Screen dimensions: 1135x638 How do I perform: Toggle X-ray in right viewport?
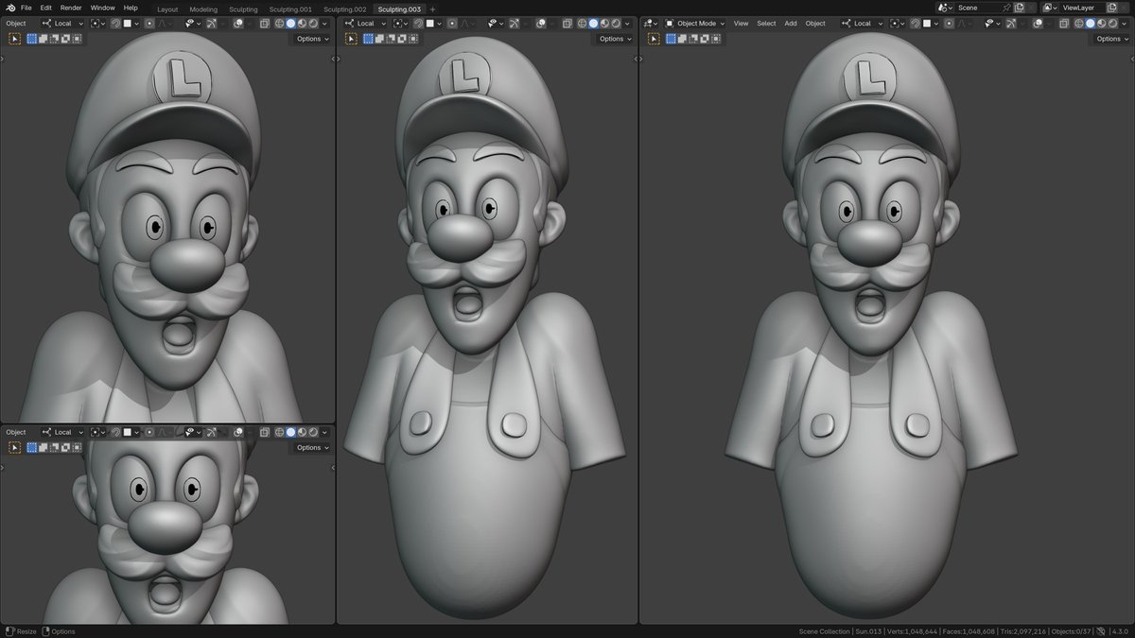[x=1064, y=24]
